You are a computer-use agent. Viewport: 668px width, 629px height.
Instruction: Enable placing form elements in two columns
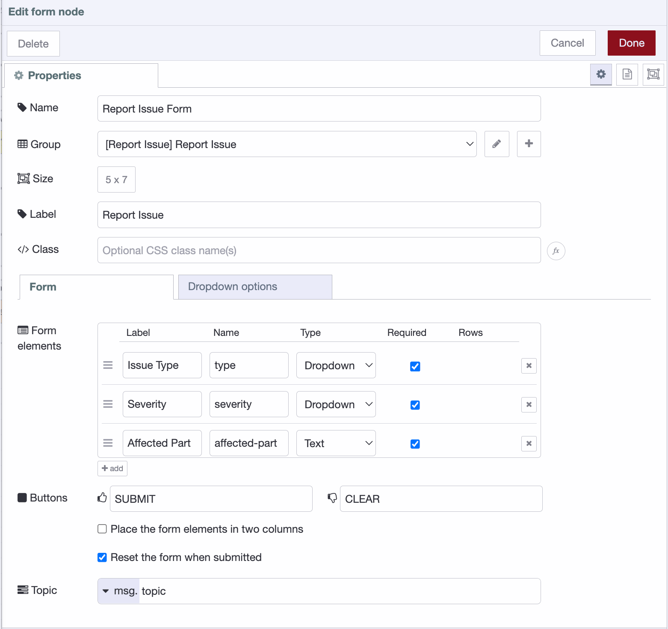point(102,529)
